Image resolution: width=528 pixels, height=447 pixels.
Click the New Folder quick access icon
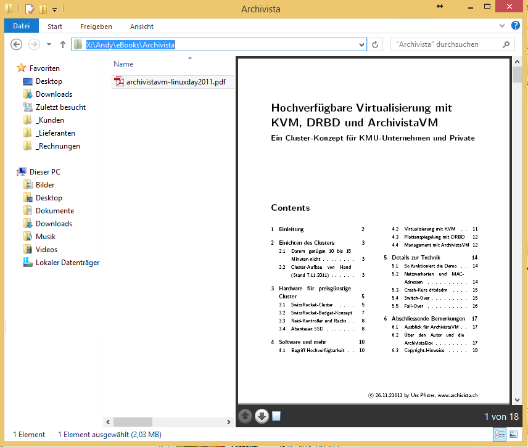(43, 9)
